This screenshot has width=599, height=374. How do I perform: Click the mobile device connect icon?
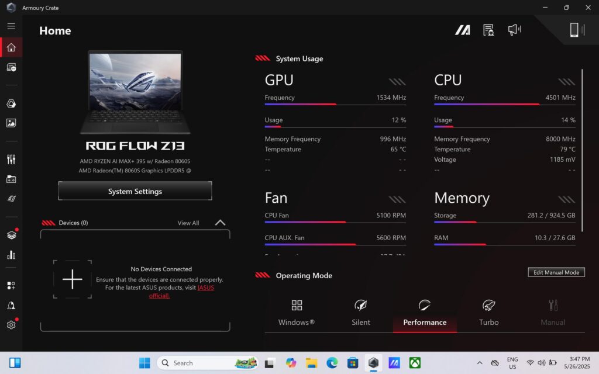(576, 30)
